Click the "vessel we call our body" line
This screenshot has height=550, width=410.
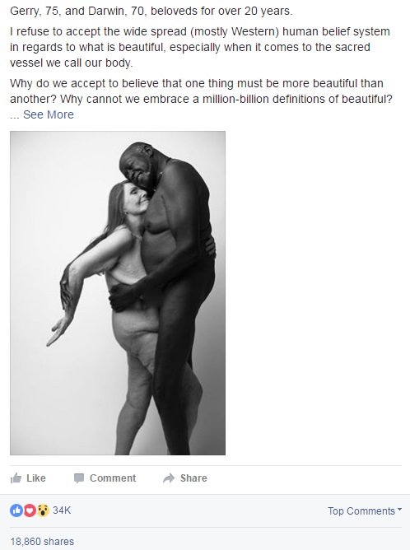pos(71,63)
